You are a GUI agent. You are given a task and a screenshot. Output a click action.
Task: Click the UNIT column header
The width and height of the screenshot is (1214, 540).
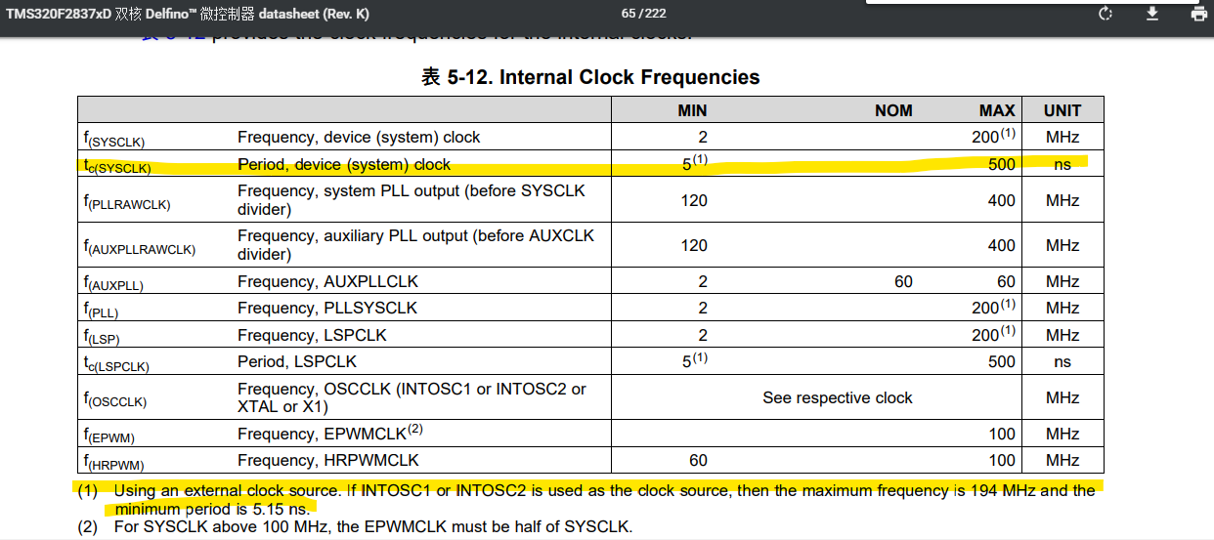tap(1062, 110)
